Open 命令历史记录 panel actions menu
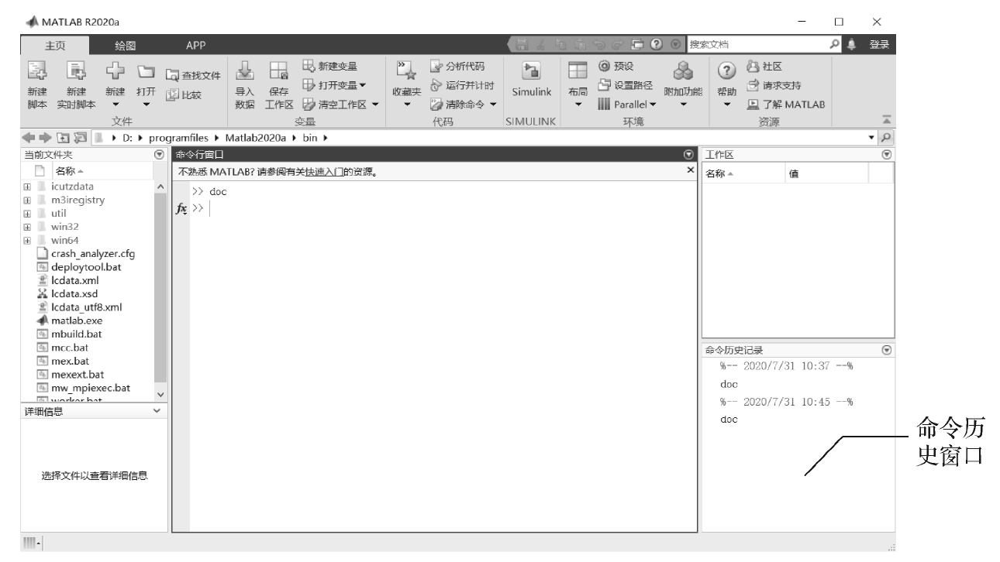Image resolution: width=1000 pixels, height=562 pixels. (887, 350)
